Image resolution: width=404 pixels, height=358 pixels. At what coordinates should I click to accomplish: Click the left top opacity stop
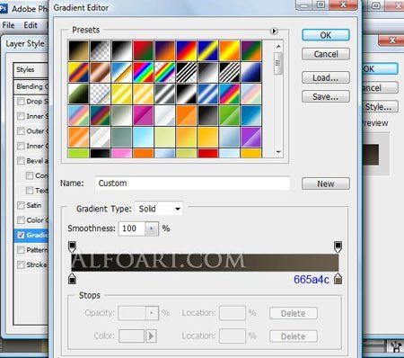click(x=72, y=246)
